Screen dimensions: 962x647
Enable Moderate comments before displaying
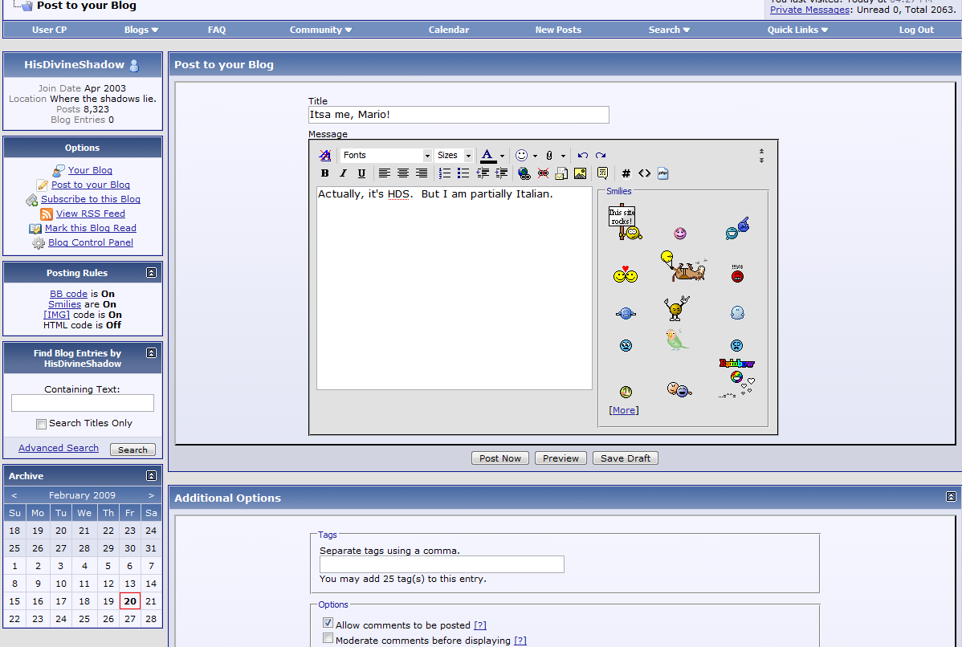click(328, 639)
